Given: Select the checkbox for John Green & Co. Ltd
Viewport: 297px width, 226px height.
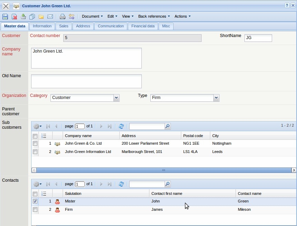Looking at the screenshot, I should 35,143.
